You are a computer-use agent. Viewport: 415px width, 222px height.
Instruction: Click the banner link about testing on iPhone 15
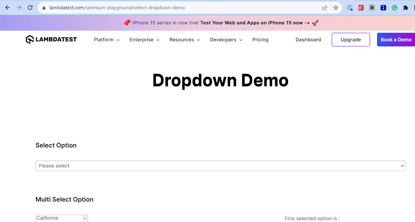coord(255,23)
